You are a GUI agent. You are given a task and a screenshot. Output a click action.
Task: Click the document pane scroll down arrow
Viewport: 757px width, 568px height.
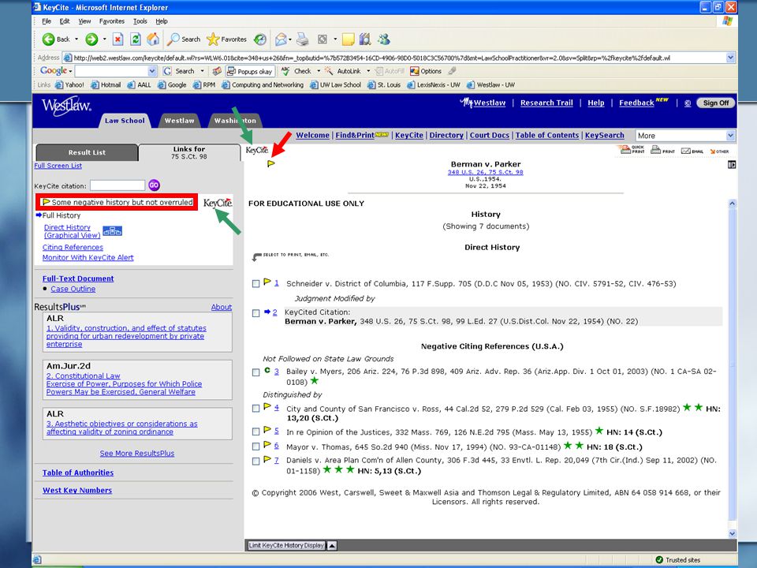[x=732, y=534]
